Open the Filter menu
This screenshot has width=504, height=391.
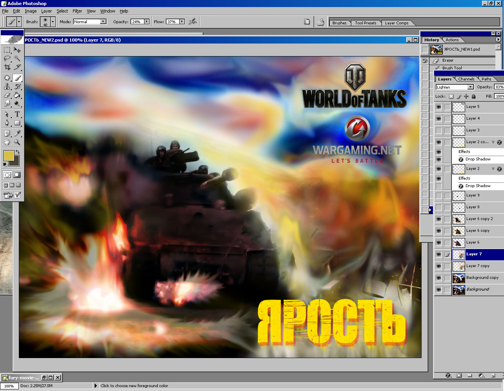coord(77,11)
